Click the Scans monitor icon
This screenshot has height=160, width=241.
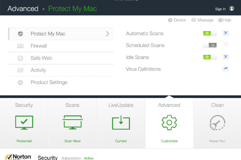click(x=73, y=122)
